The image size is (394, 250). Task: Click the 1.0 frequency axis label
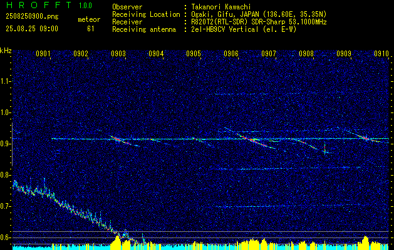[x=5, y=112]
